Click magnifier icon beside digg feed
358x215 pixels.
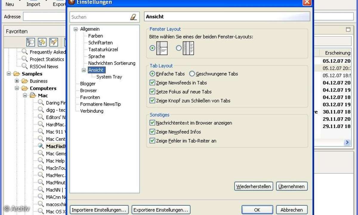point(41,110)
